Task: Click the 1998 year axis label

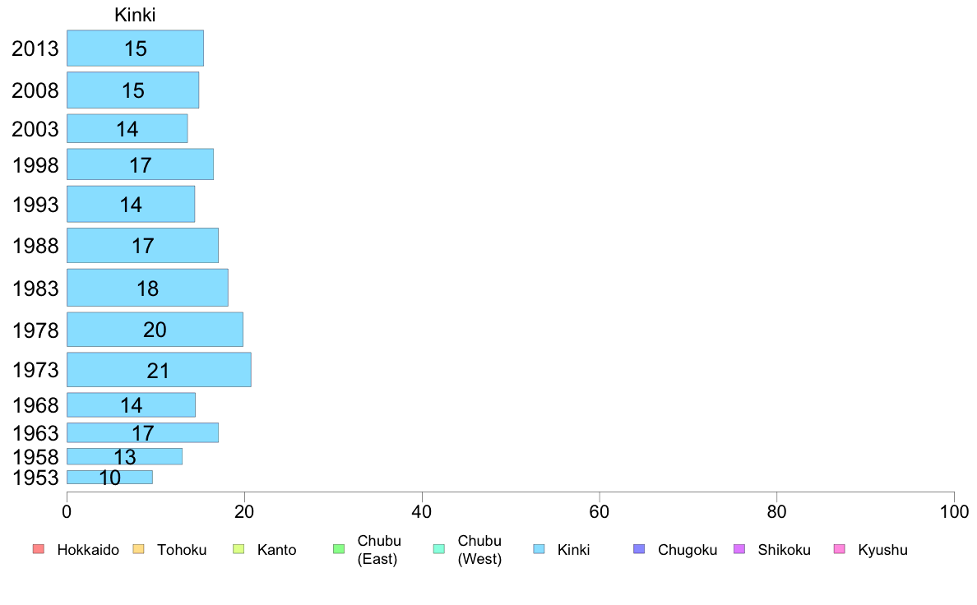Action: (x=35, y=165)
